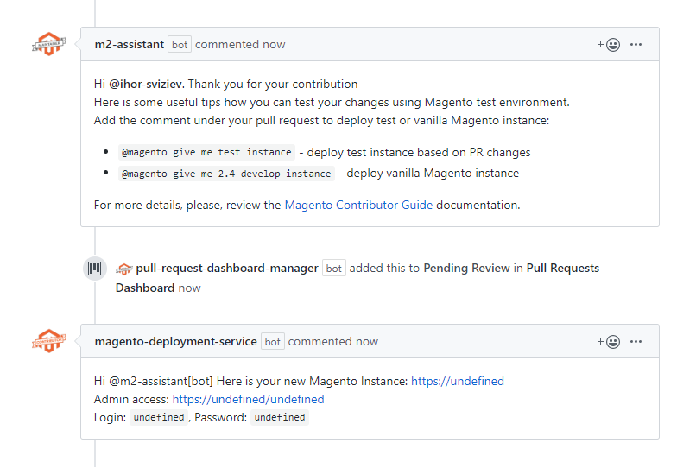Add reaction to magento-deployment-service comment
Screen dimensions: 677x468
coord(608,342)
